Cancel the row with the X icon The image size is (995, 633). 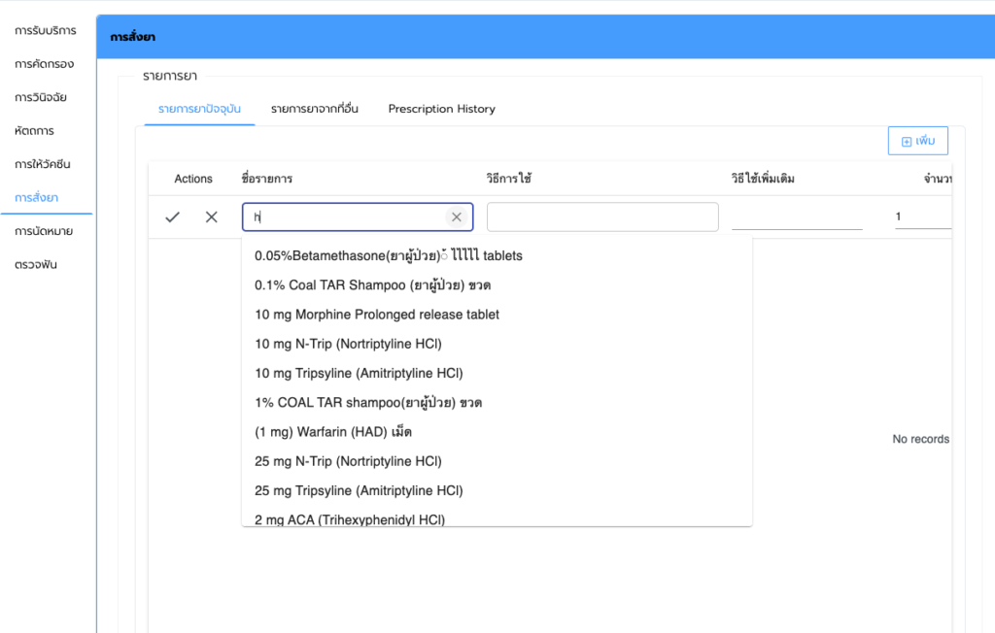coord(211,217)
